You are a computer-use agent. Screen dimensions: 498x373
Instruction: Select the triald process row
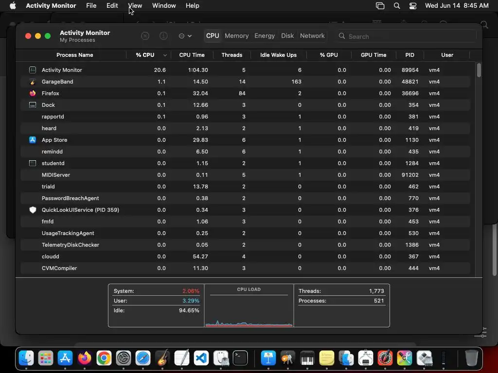[x=245, y=186]
